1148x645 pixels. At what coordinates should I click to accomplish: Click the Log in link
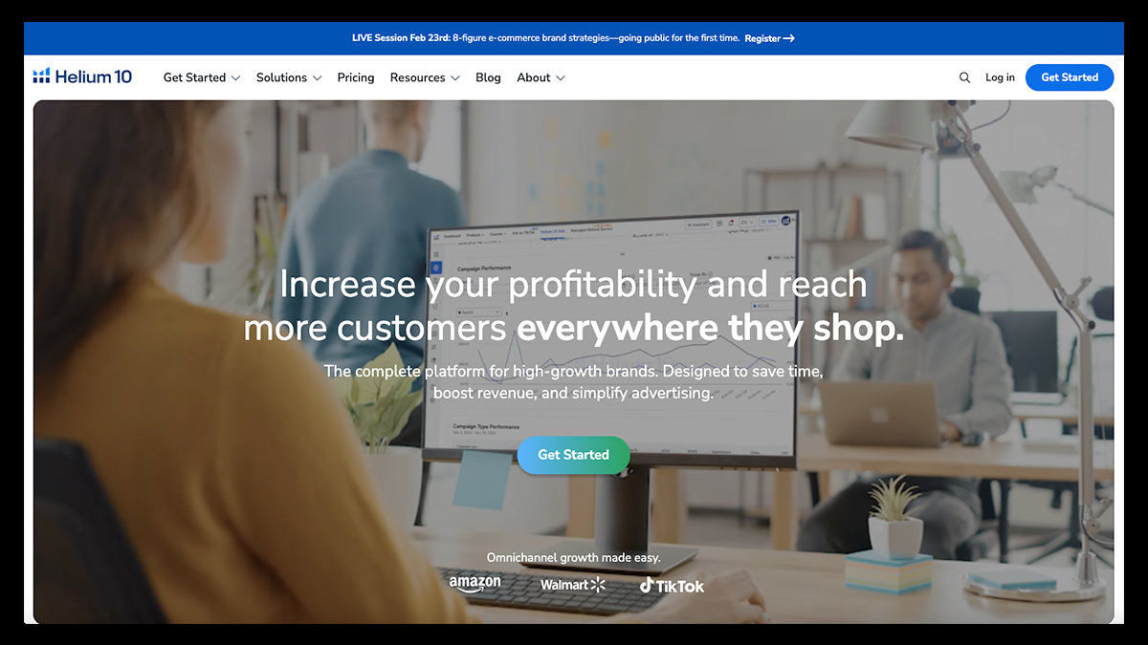1000,77
